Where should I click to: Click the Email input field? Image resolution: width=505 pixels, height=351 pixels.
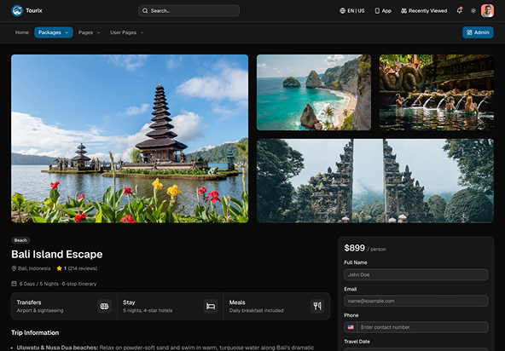tap(415, 301)
